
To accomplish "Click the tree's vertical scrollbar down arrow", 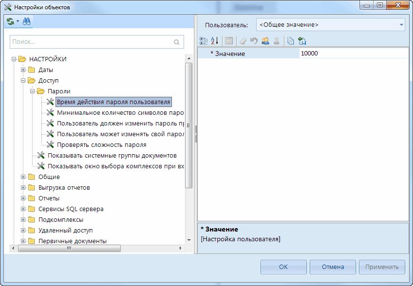I will [189, 240].
